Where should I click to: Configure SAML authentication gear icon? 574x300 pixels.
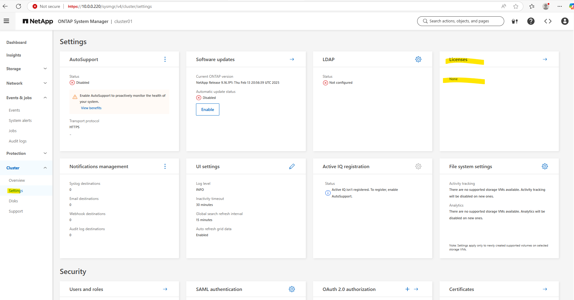point(292,289)
